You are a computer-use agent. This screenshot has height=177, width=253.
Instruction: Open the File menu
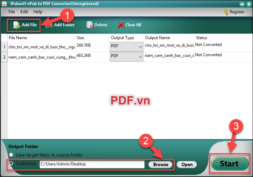click(x=12, y=12)
